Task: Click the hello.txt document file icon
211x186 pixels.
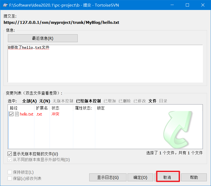Action: click(x=17, y=114)
